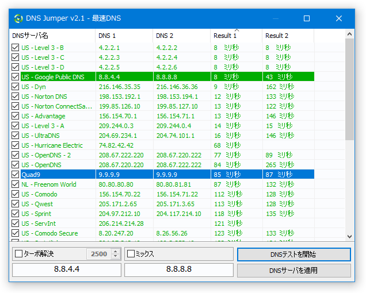This screenshot has height=293, width=366.
Task: Select the US - Comodo Secure row name
Action: point(49,233)
